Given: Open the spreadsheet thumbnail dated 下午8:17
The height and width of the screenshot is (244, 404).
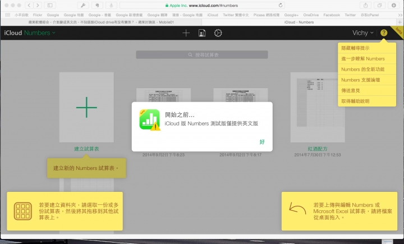Looking at the screenshot, I should click(240, 95).
